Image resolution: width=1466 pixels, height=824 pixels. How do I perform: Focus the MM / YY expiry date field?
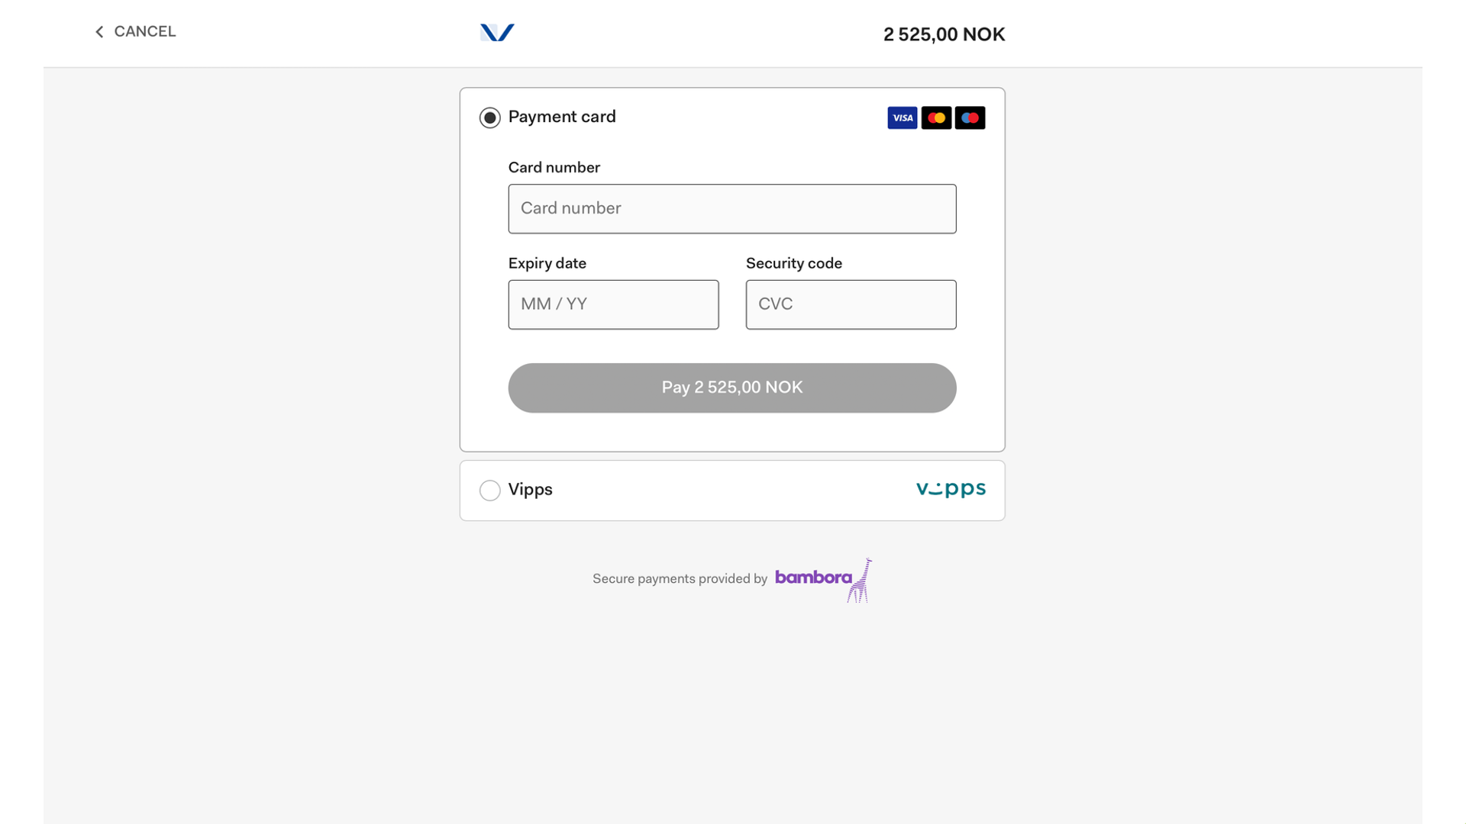[x=613, y=304]
